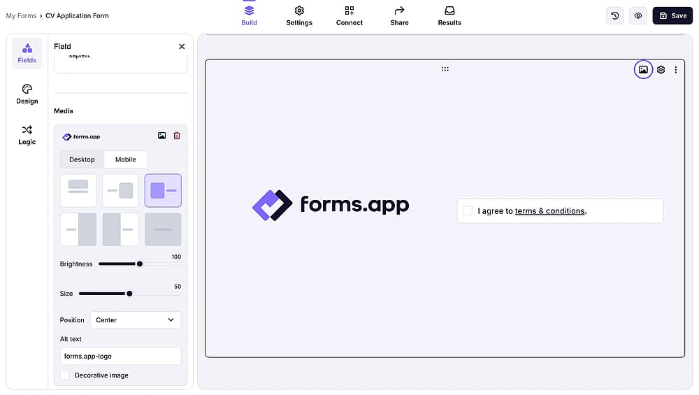The image size is (699, 395).
Task: Open the Fields sidebar panel
Action: (x=27, y=53)
